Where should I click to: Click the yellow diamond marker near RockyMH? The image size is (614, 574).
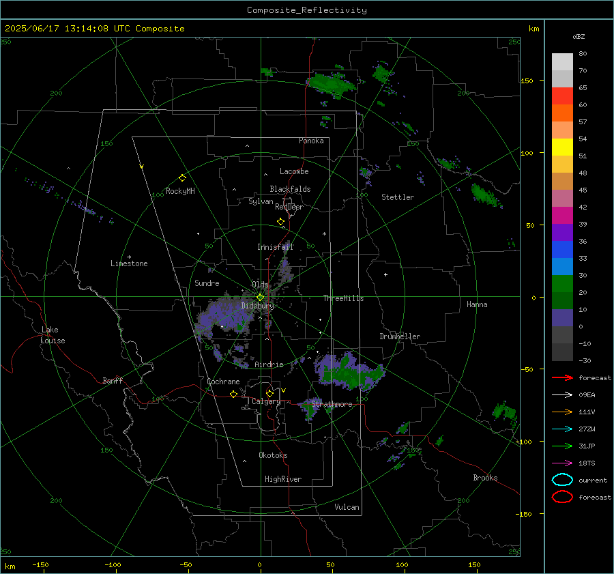coord(182,178)
